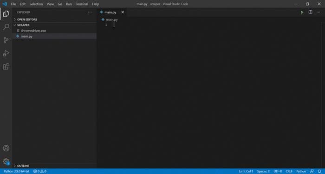Open the Selection menu
This screenshot has width=325, height=174.
pyautogui.click(x=36, y=4)
